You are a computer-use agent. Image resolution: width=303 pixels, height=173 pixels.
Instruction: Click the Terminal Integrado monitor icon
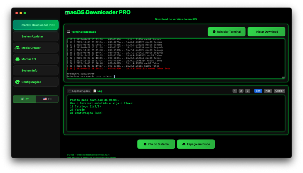click(x=68, y=32)
